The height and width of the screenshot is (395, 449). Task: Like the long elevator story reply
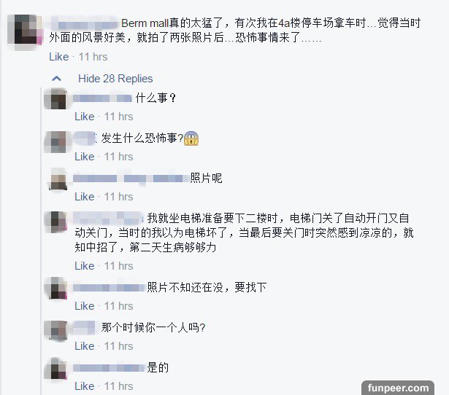coord(85,266)
